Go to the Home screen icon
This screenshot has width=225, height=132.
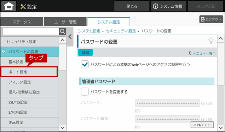pyautogui.click(x=9, y=6)
